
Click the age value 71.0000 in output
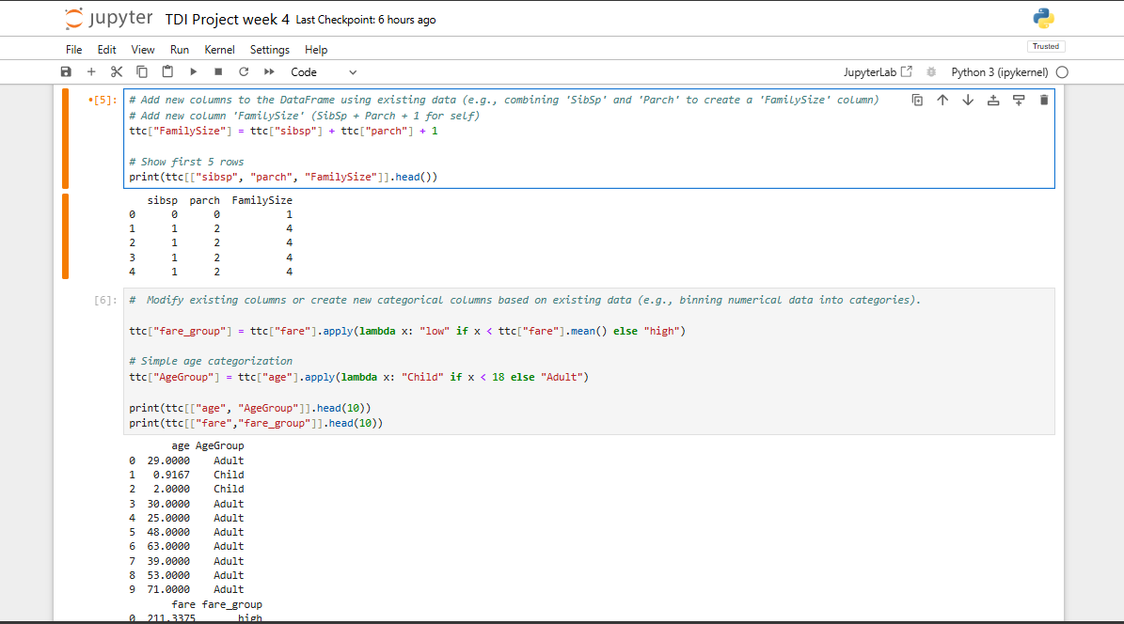[168, 589]
